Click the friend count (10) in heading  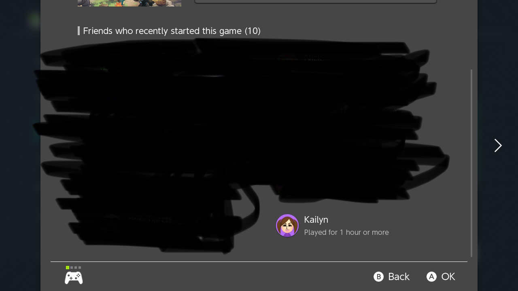pos(253,31)
